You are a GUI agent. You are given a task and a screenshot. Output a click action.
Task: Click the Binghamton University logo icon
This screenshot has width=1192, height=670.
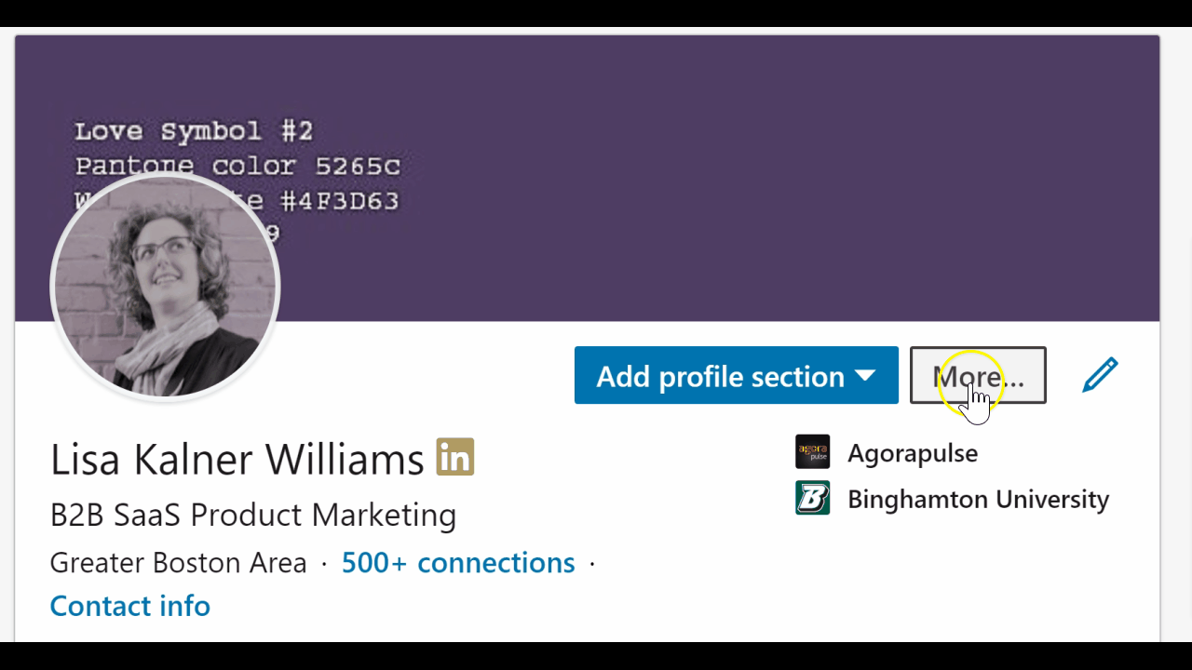[812, 498]
